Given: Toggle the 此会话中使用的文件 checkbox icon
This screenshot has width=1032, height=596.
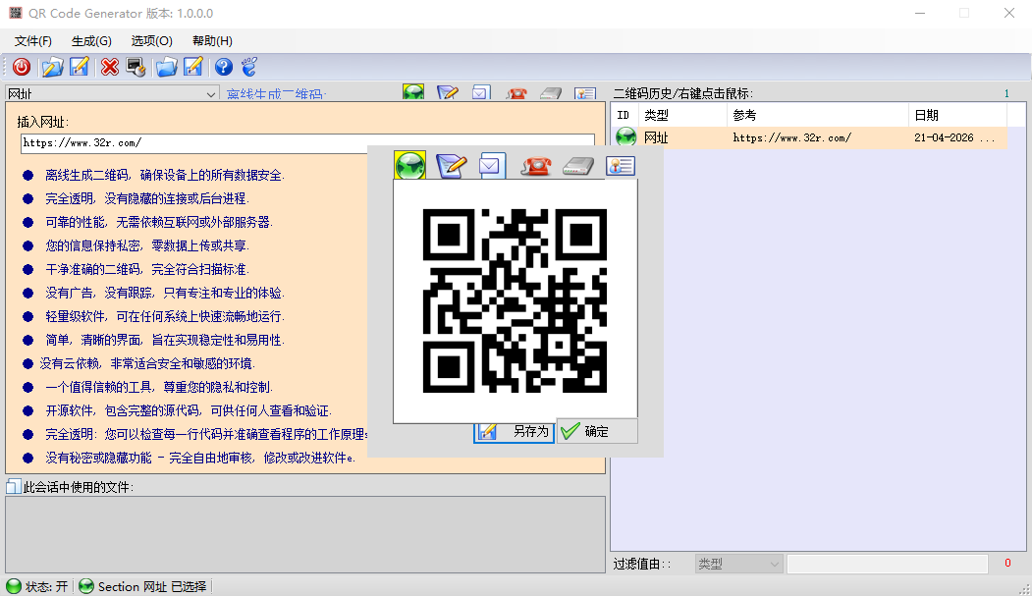Looking at the screenshot, I should [x=13, y=487].
